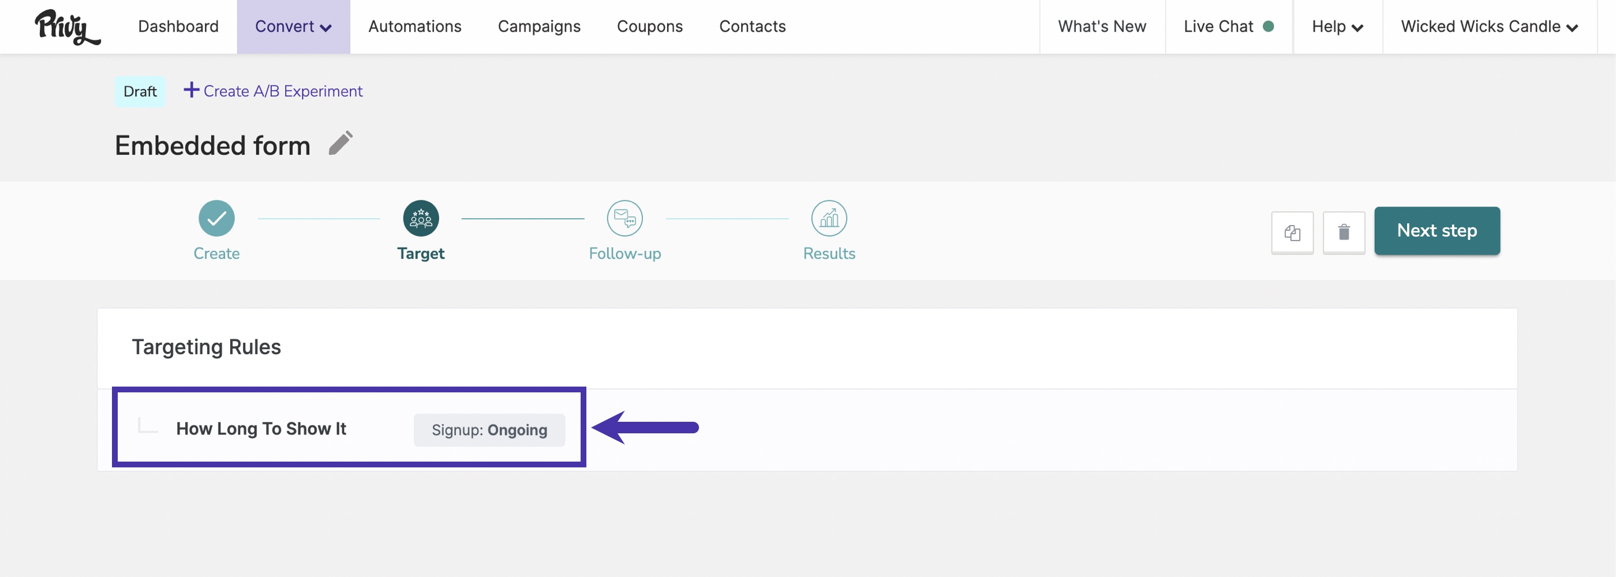Open the Results step chart icon

coord(829,218)
